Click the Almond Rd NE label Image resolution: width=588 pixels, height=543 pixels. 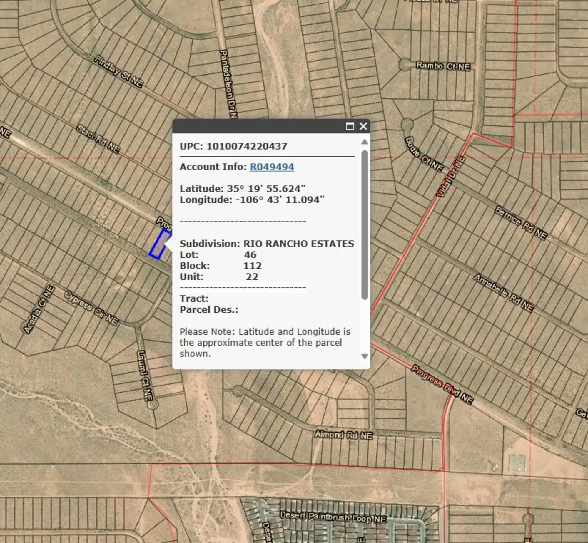point(343,435)
